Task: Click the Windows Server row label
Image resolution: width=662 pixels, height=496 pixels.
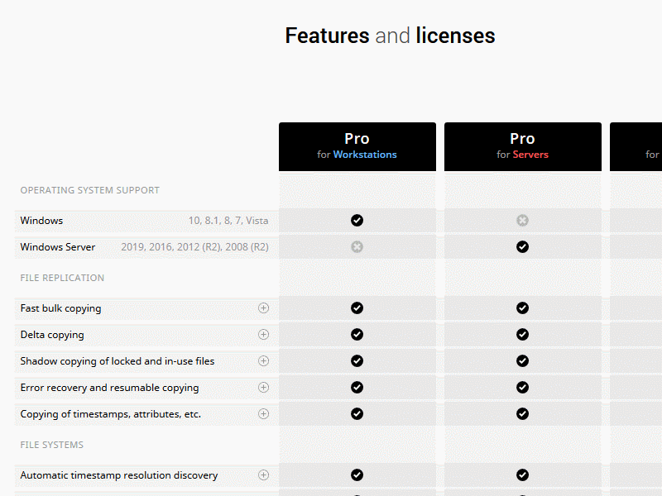Action: (x=57, y=246)
